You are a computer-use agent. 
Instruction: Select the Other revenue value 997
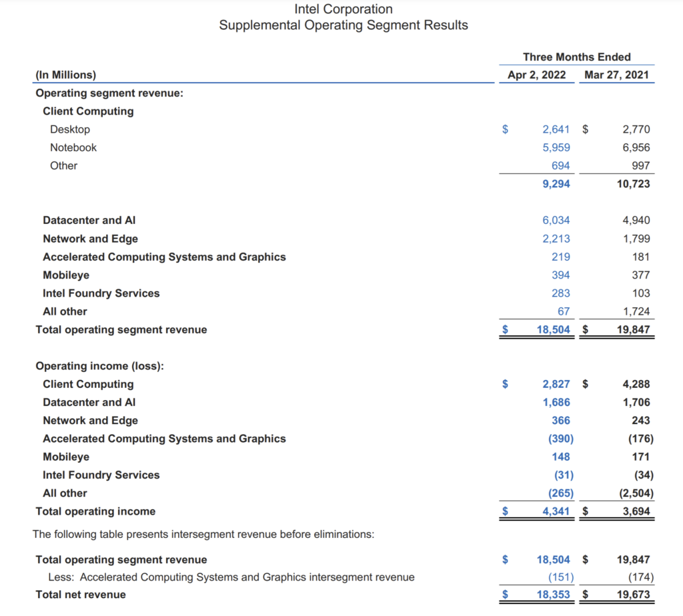click(x=641, y=166)
